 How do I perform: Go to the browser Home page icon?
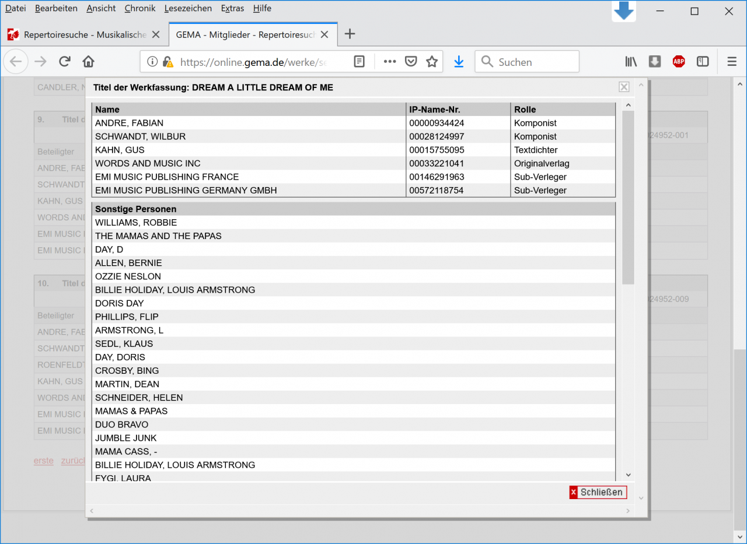coord(88,62)
